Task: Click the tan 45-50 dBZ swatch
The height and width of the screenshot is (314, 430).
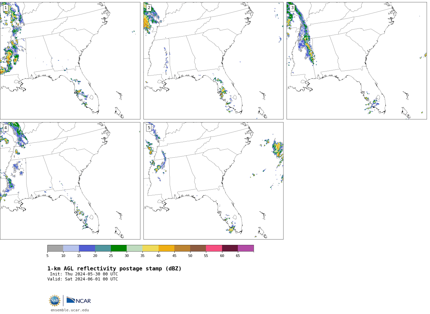Action: pos(182,248)
